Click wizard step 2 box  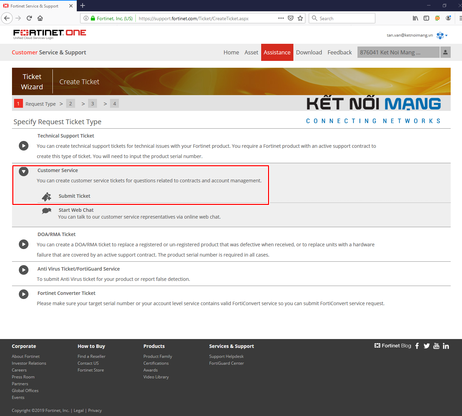point(71,104)
